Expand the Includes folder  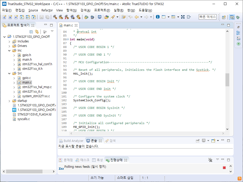coord(9,42)
